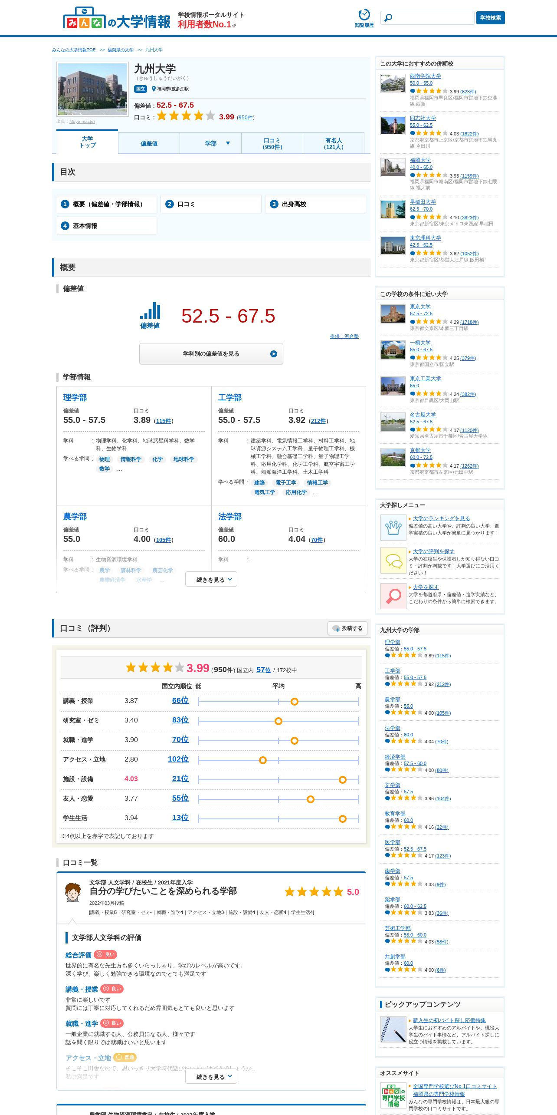Image resolution: width=557 pixels, height=1115 pixels.
Task: Click the 学校検索 button
Action: point(490,18)
